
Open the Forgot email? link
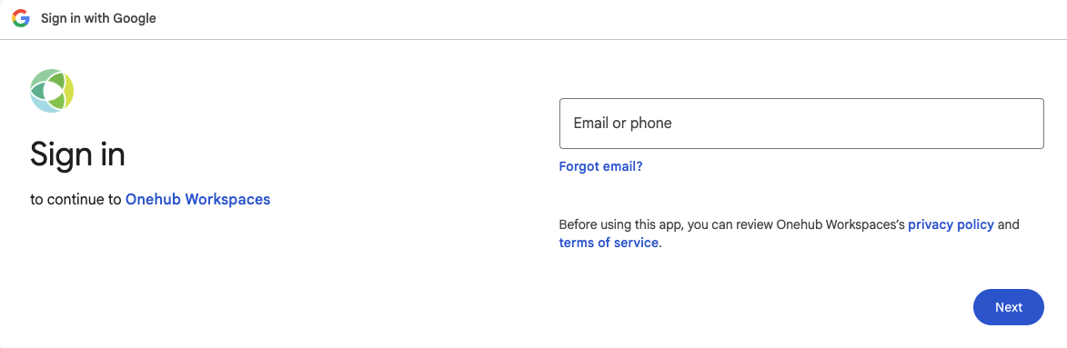[x=600, y=166]
